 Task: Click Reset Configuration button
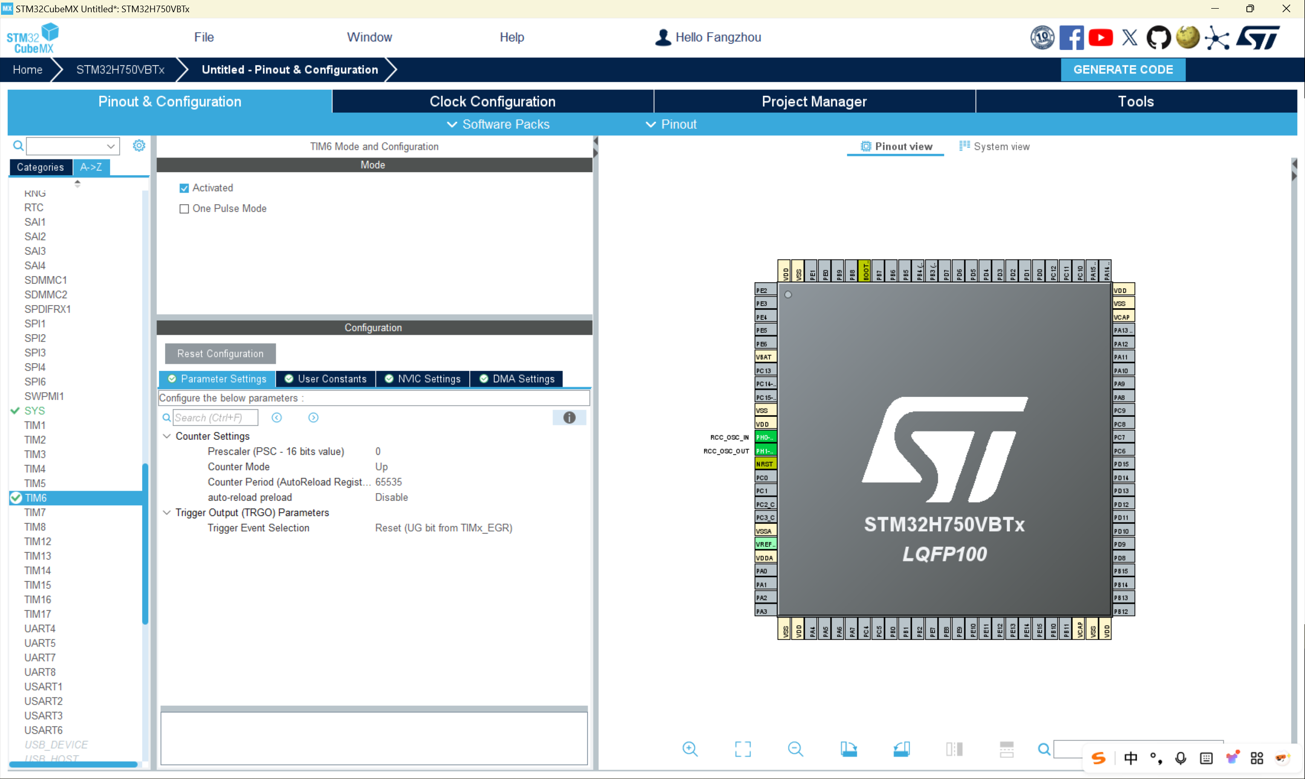click(220, 354)
